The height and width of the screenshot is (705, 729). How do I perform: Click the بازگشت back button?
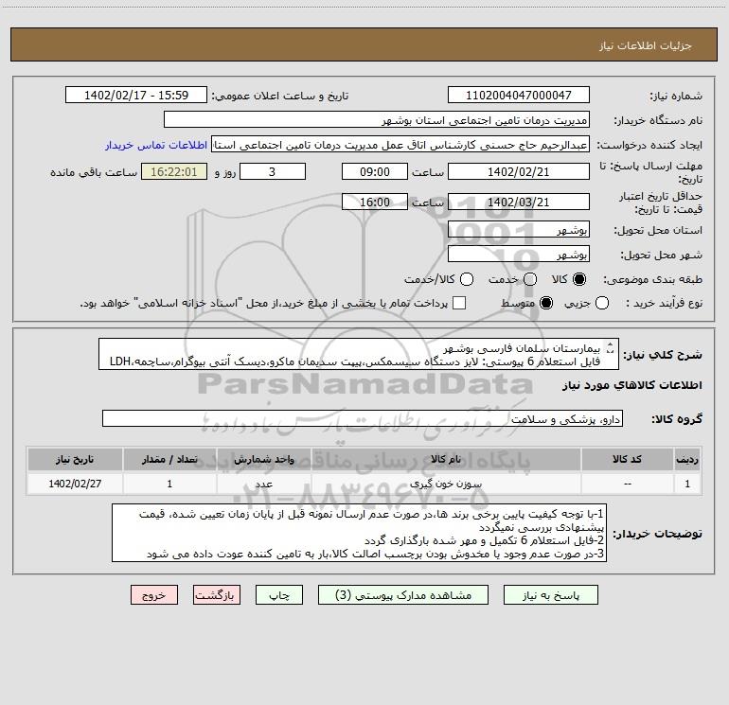click(217, 595)
